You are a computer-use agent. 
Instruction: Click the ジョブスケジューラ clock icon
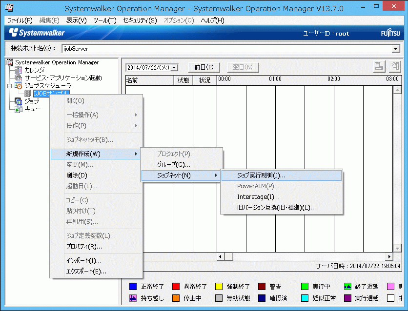pos(19,86)
